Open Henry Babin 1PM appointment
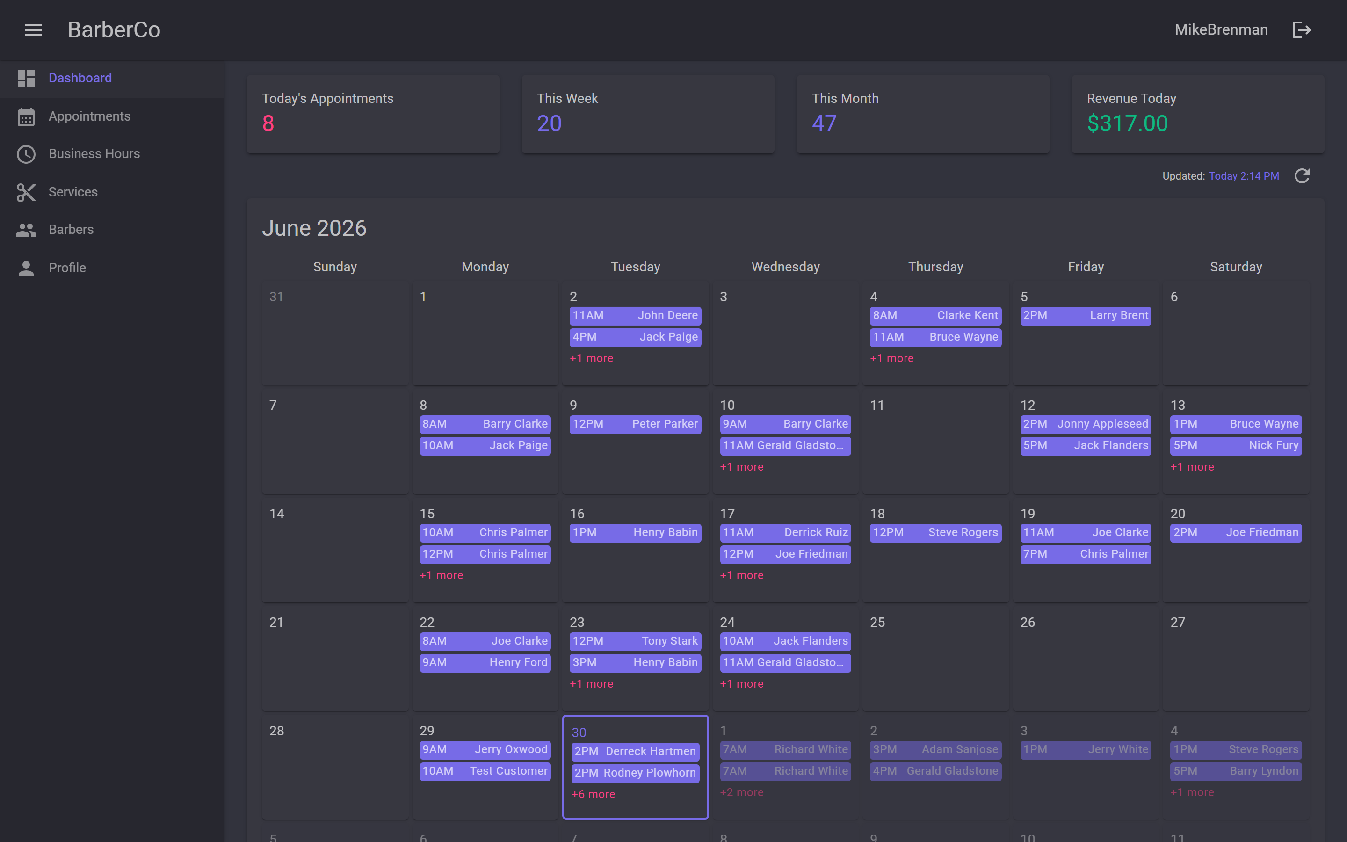Viewport: 1347px width, 842px height. (x=635, y=532)
